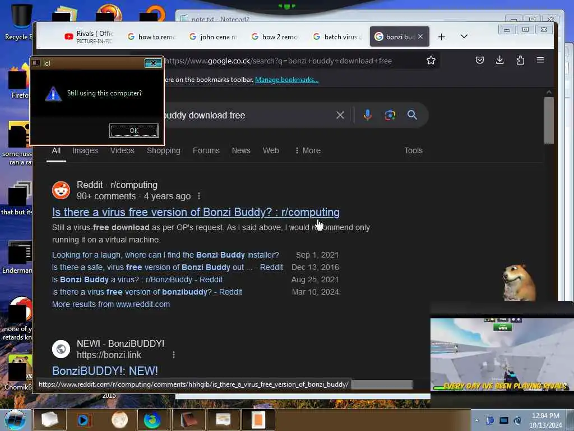Open the bonzi.link result options menu
Viewport: 574px width, 431px height.
point(174,355)
